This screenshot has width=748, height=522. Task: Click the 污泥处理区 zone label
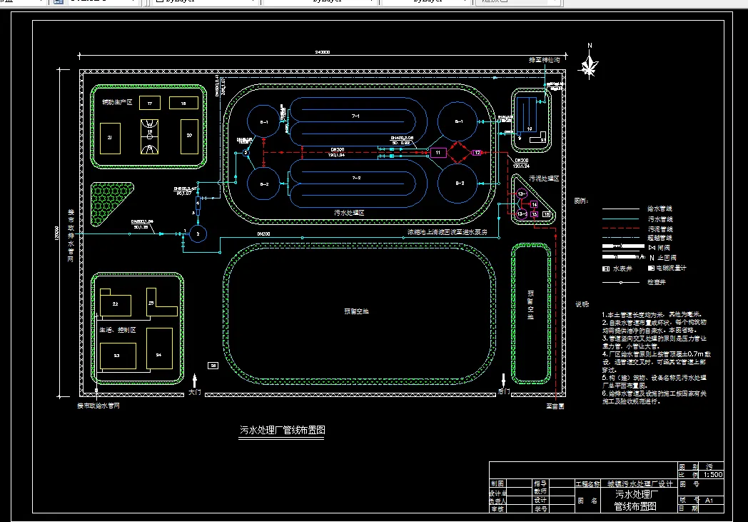(544, 179)
